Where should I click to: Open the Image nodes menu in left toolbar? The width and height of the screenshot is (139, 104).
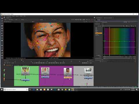(x=2, y=18)
